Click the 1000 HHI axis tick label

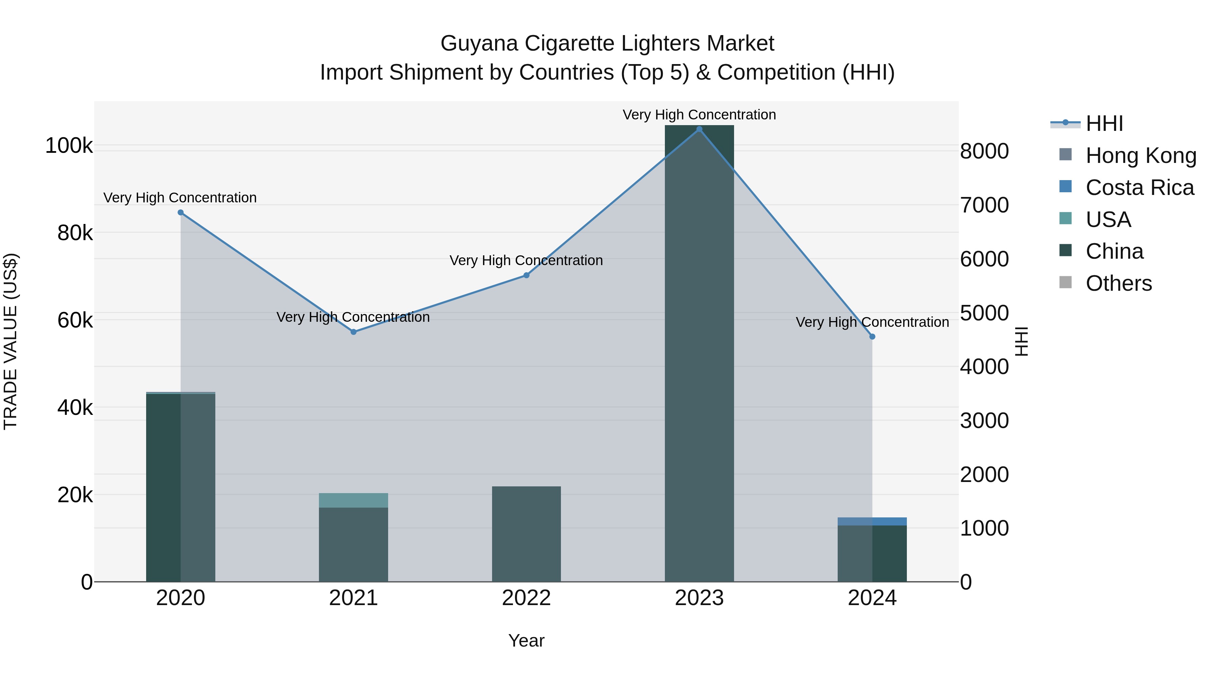985,529
